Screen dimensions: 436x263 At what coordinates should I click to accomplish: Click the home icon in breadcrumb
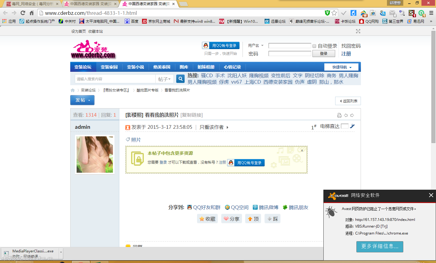point(73,90)
